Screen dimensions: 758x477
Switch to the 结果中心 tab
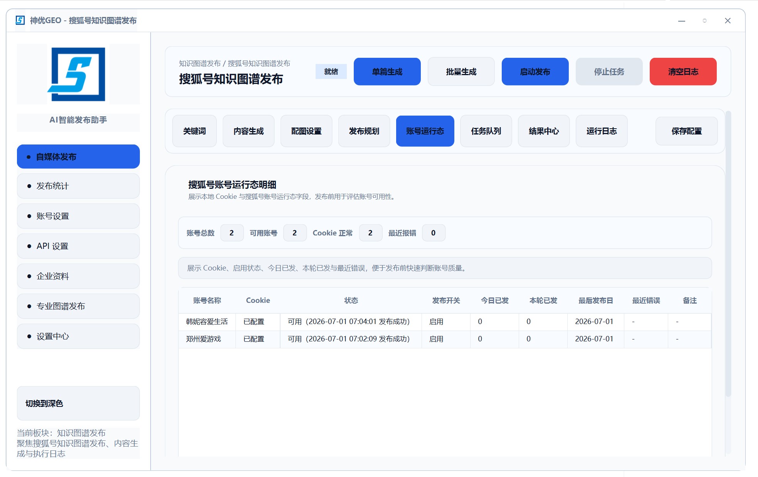[544, 131]
